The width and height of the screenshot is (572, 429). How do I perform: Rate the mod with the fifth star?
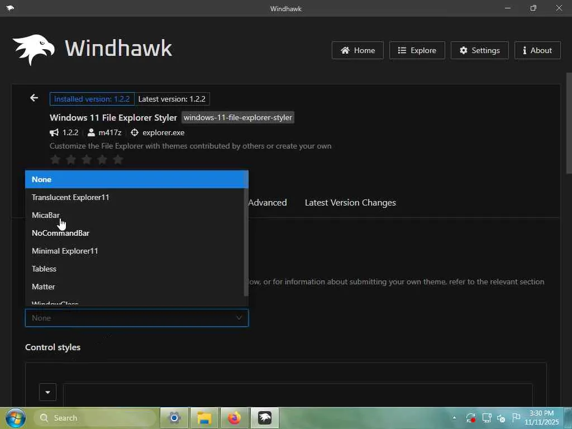[118, 159]
